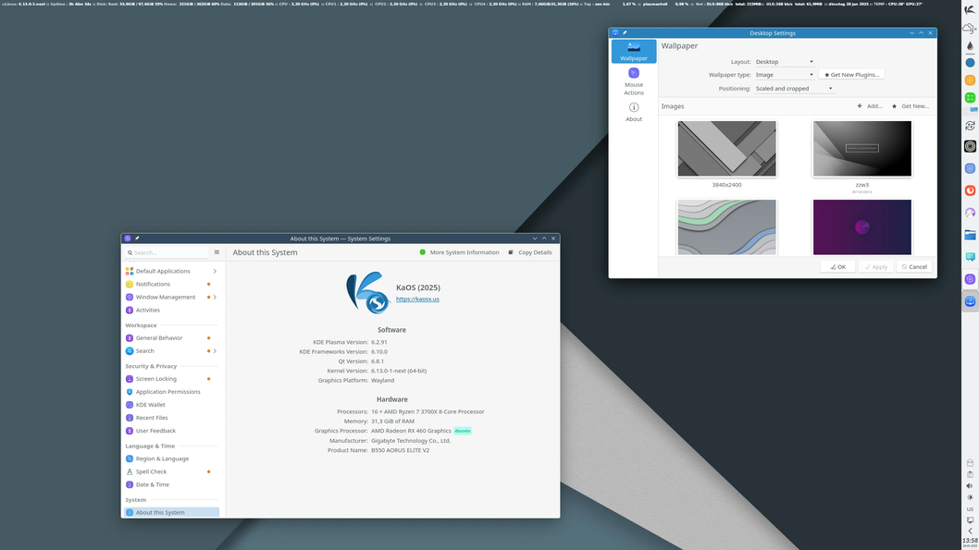Toggle the pin on the System Settings titlebar
979x550 pixels.
coord(136,238)
